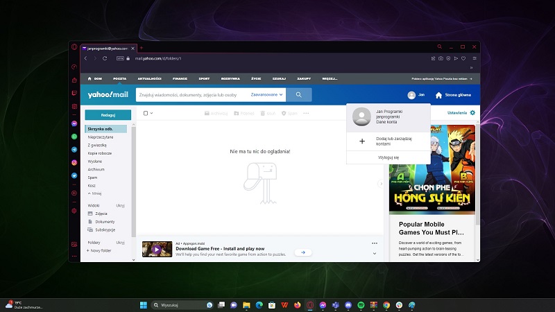Viewport: 555px width, 312px height.
Task: Hide the Widoki section via Ukryj
Action: [120, 205]
